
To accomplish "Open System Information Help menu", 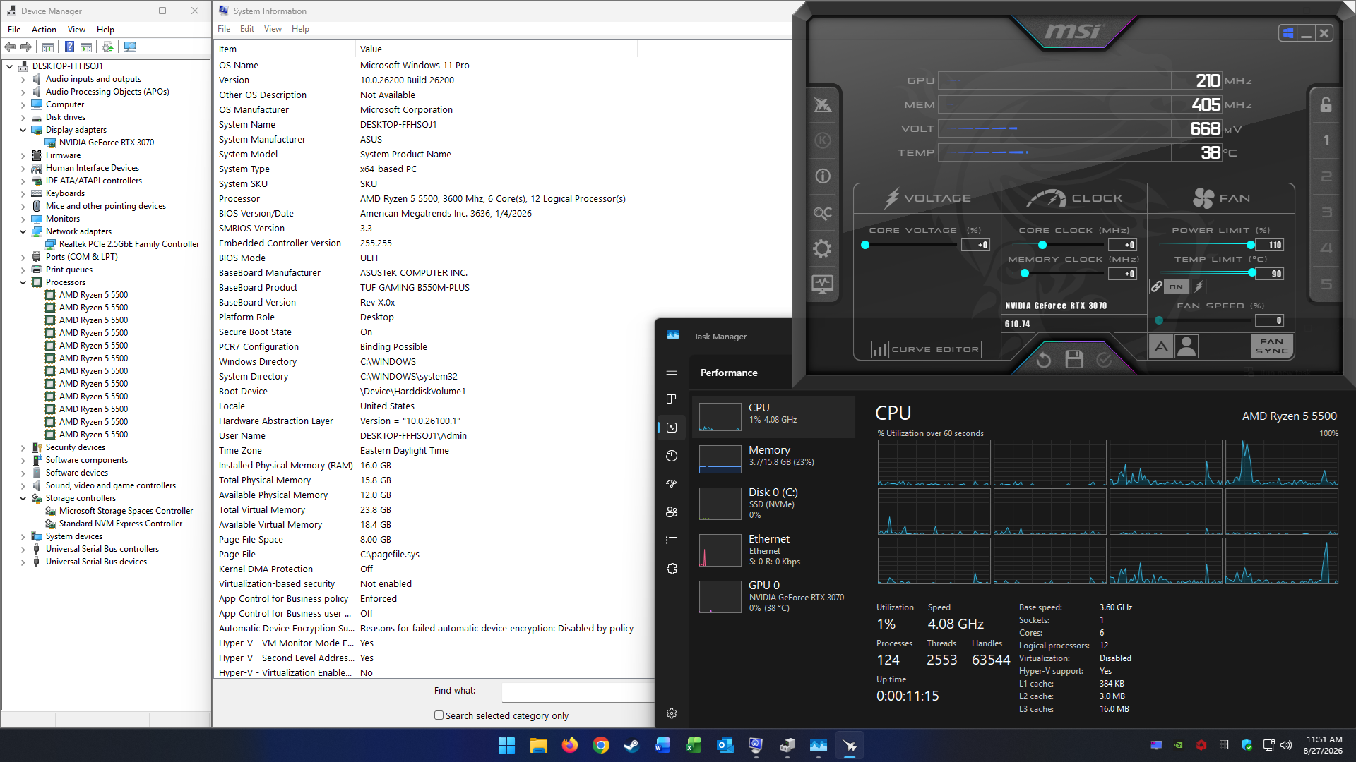I will coord(300,29).
